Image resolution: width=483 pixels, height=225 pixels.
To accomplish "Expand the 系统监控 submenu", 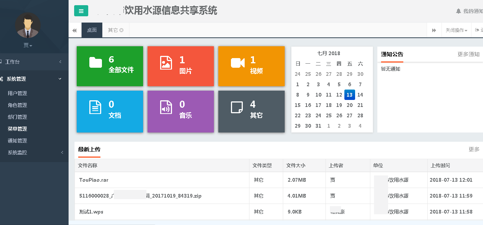I will [34, 152].
